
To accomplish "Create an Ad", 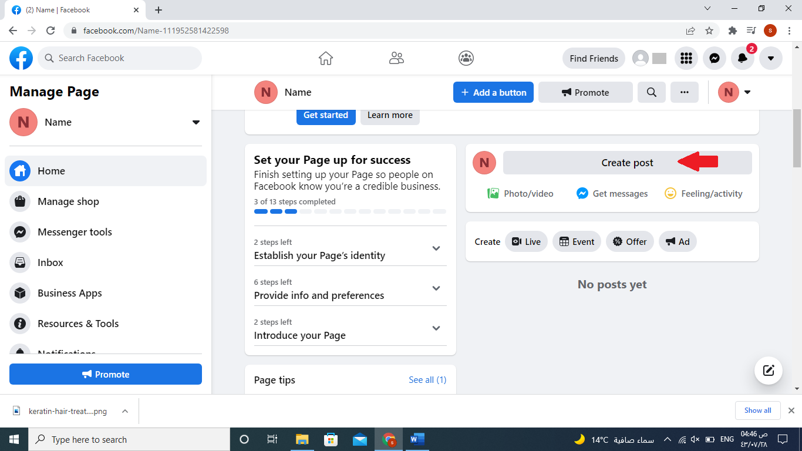I will tap(678, 241).
